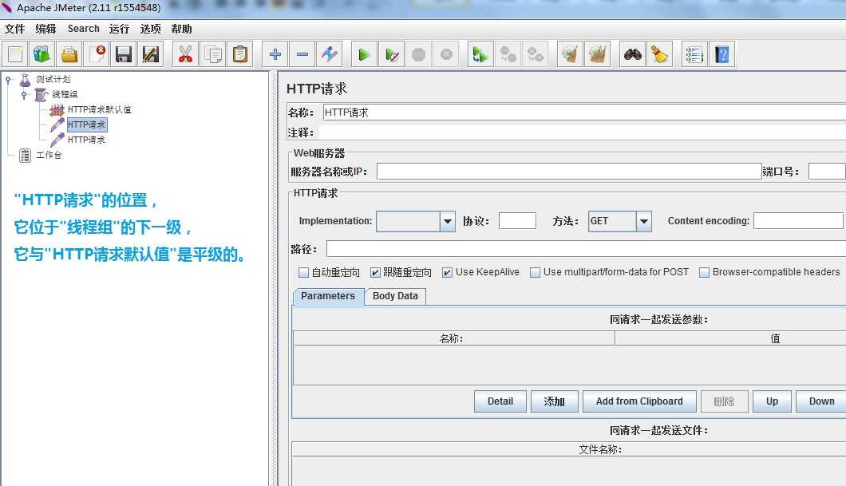846x486 pixels.
Task: Click the 端口号 input field
Action: 827,172
